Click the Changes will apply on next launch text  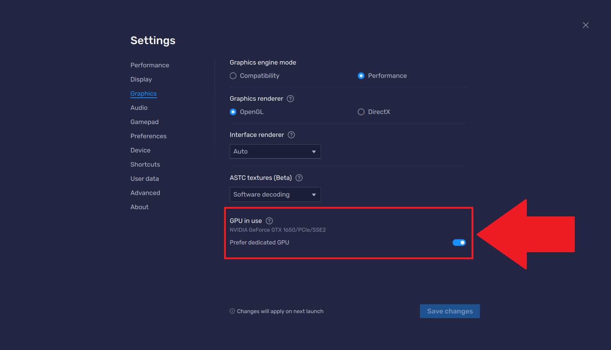[280, 311]
